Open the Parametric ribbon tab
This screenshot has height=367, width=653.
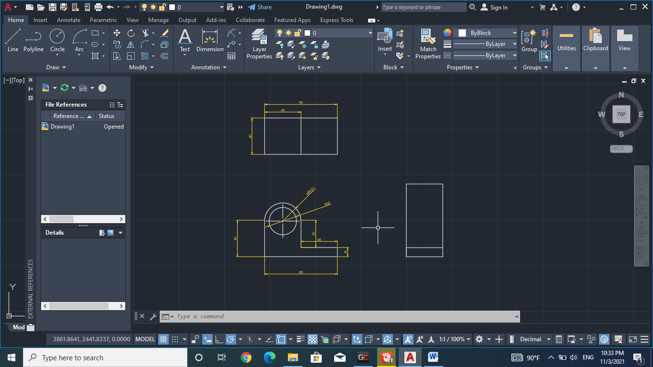[x=103, y=20]
